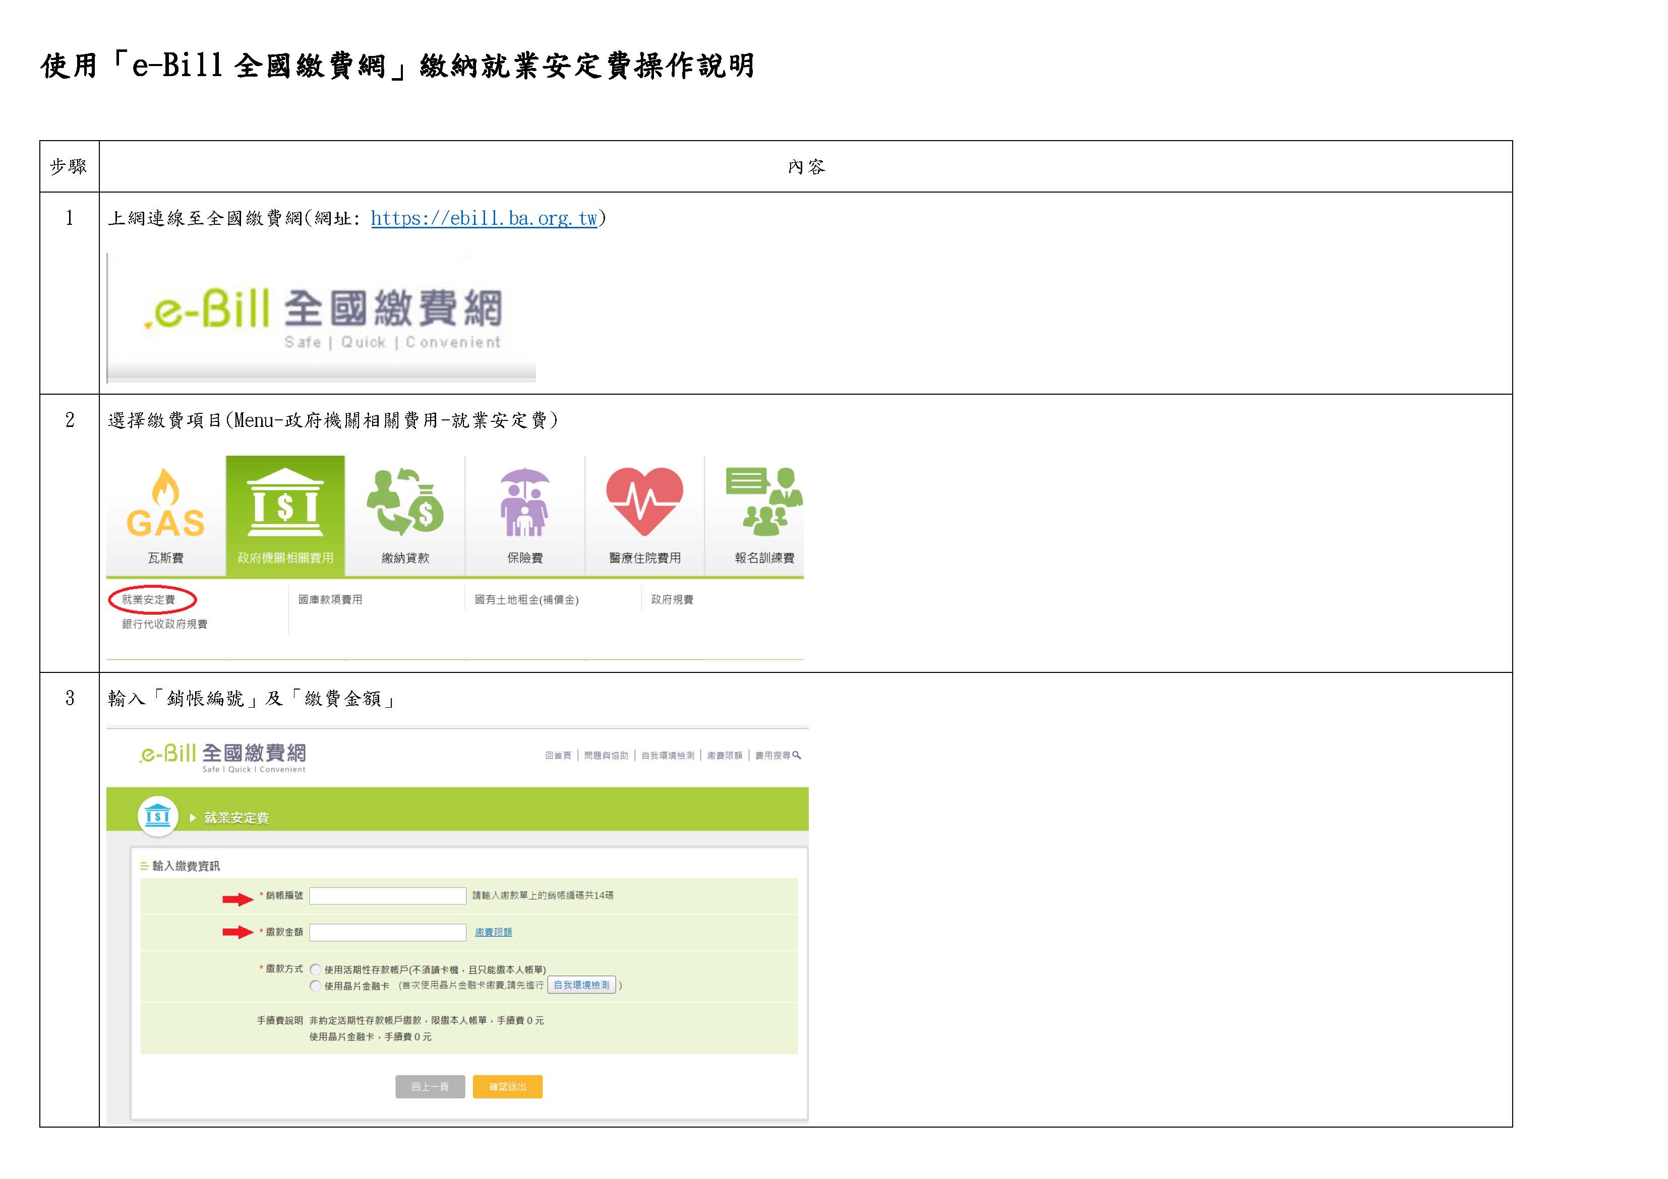Choose 就業安定費 in the submenu
The height and width of the screenshot is (1179, 1668).
(149, 599)
